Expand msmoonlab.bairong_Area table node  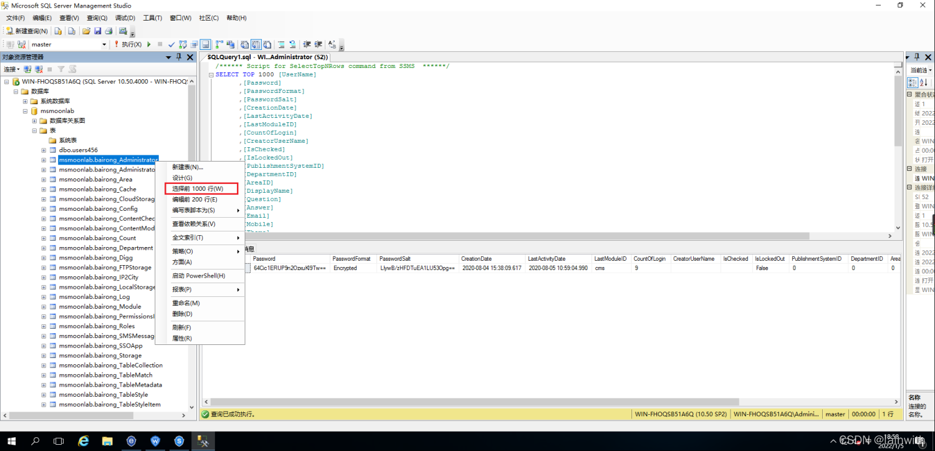(x=44, y=179)
